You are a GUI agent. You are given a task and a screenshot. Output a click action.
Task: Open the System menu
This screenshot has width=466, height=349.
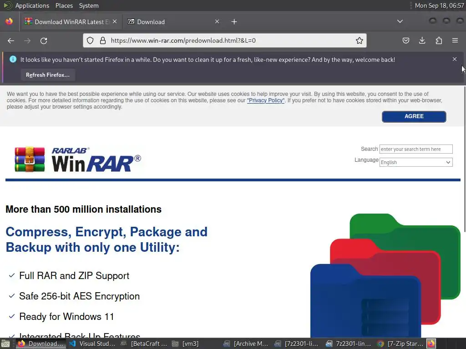point(89,5)
